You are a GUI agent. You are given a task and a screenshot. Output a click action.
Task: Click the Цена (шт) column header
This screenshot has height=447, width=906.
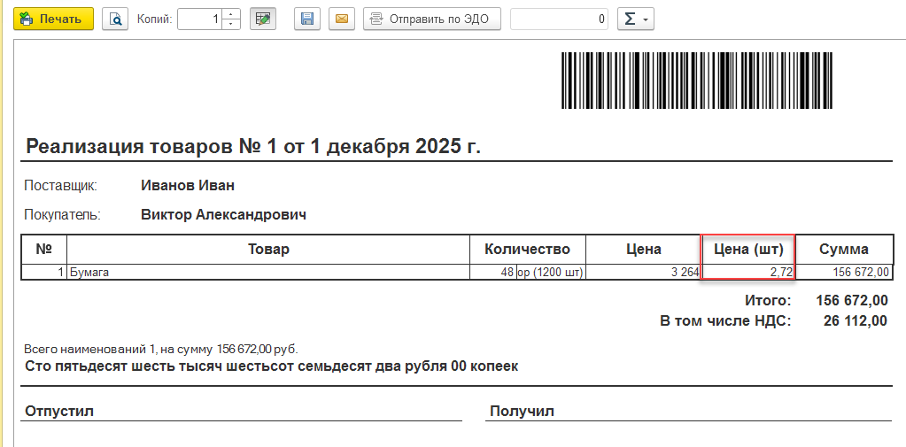coord(748,249)
